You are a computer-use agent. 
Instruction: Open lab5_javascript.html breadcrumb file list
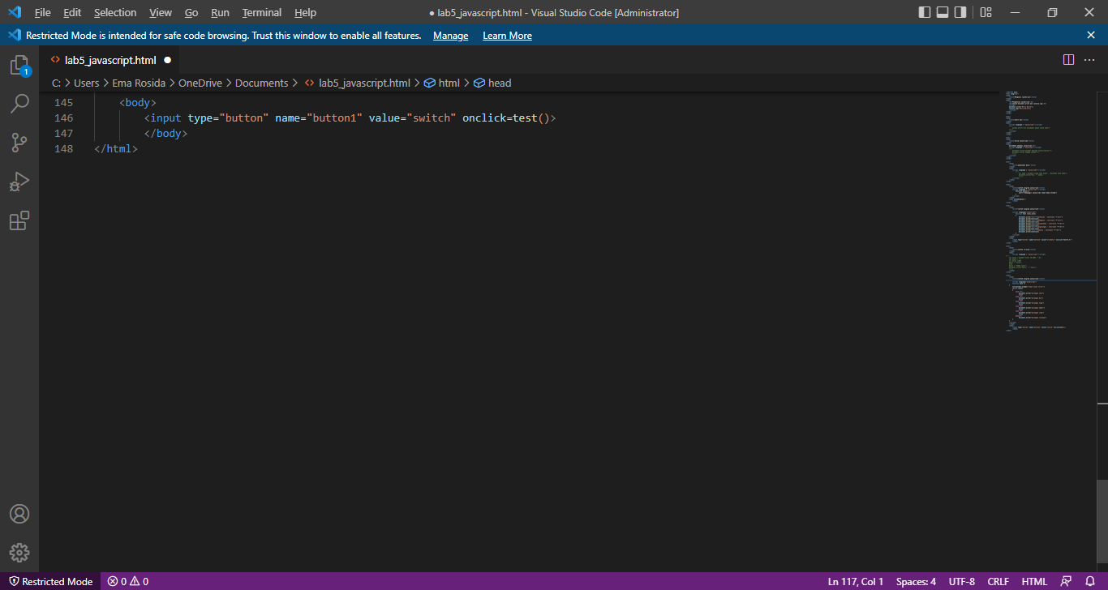pos(357,83)
